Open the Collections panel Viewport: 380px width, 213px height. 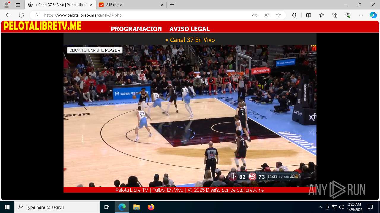coord(335,15)
